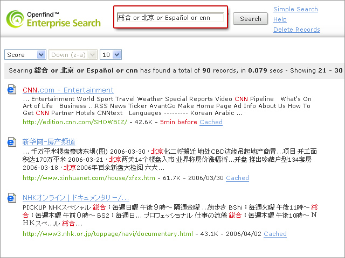The width and height of the screenshot is (345, 258).
Task: Click the bold query text in the summary bar
Action: (x=86, y=70)
